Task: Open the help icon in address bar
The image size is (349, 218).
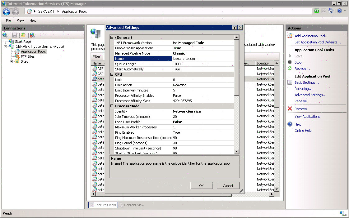Action: coord(339,11)
